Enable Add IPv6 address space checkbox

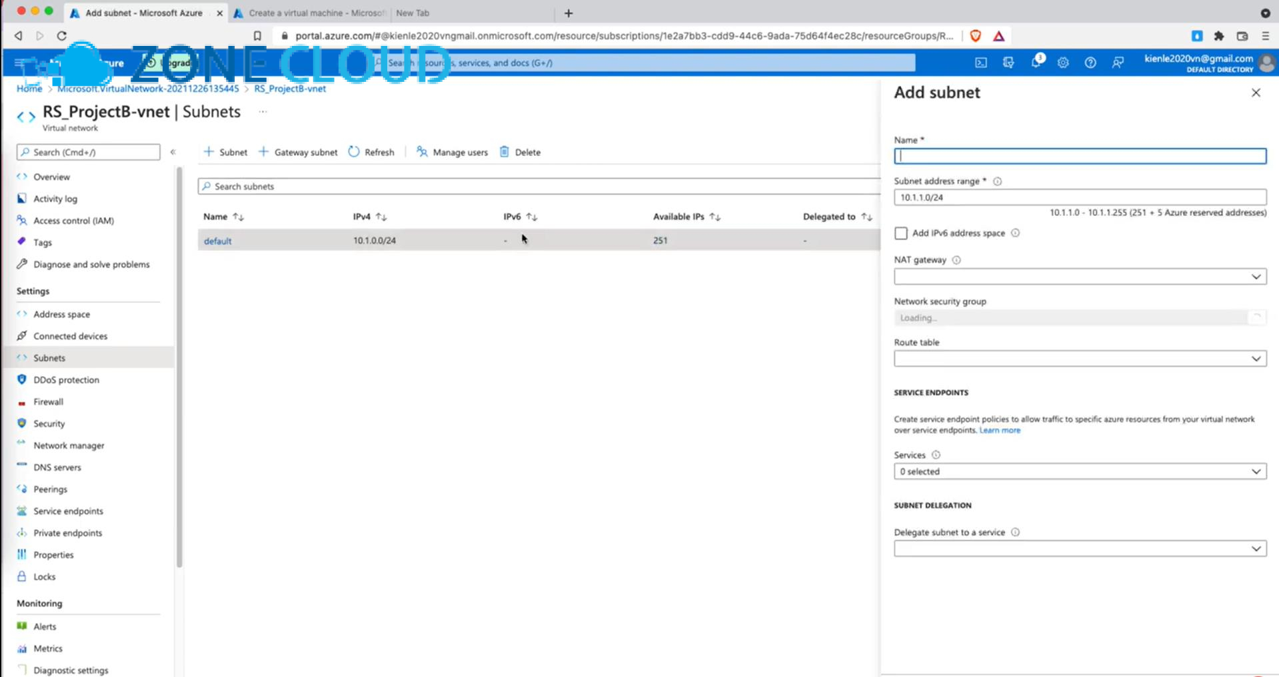(x=901, y=234)
